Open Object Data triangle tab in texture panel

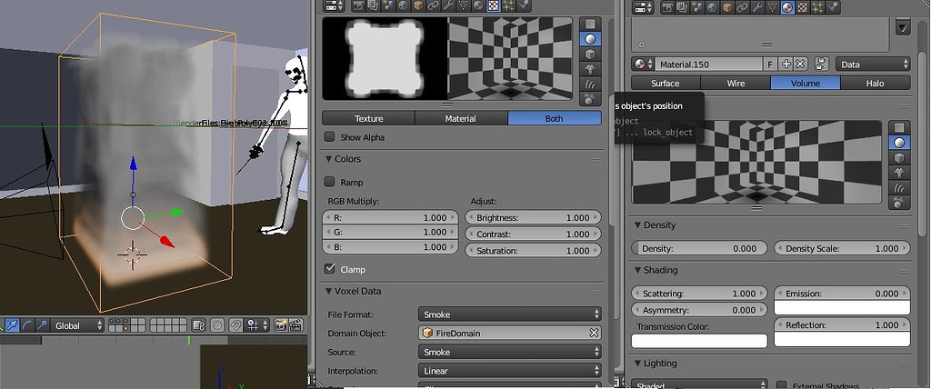(463, 6)
